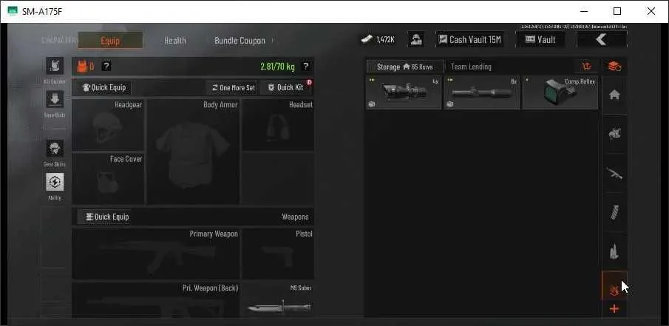Open the Kit Builder sidebar icon
669x326 pixels.
pyautogui.click(x=55, y=66)
